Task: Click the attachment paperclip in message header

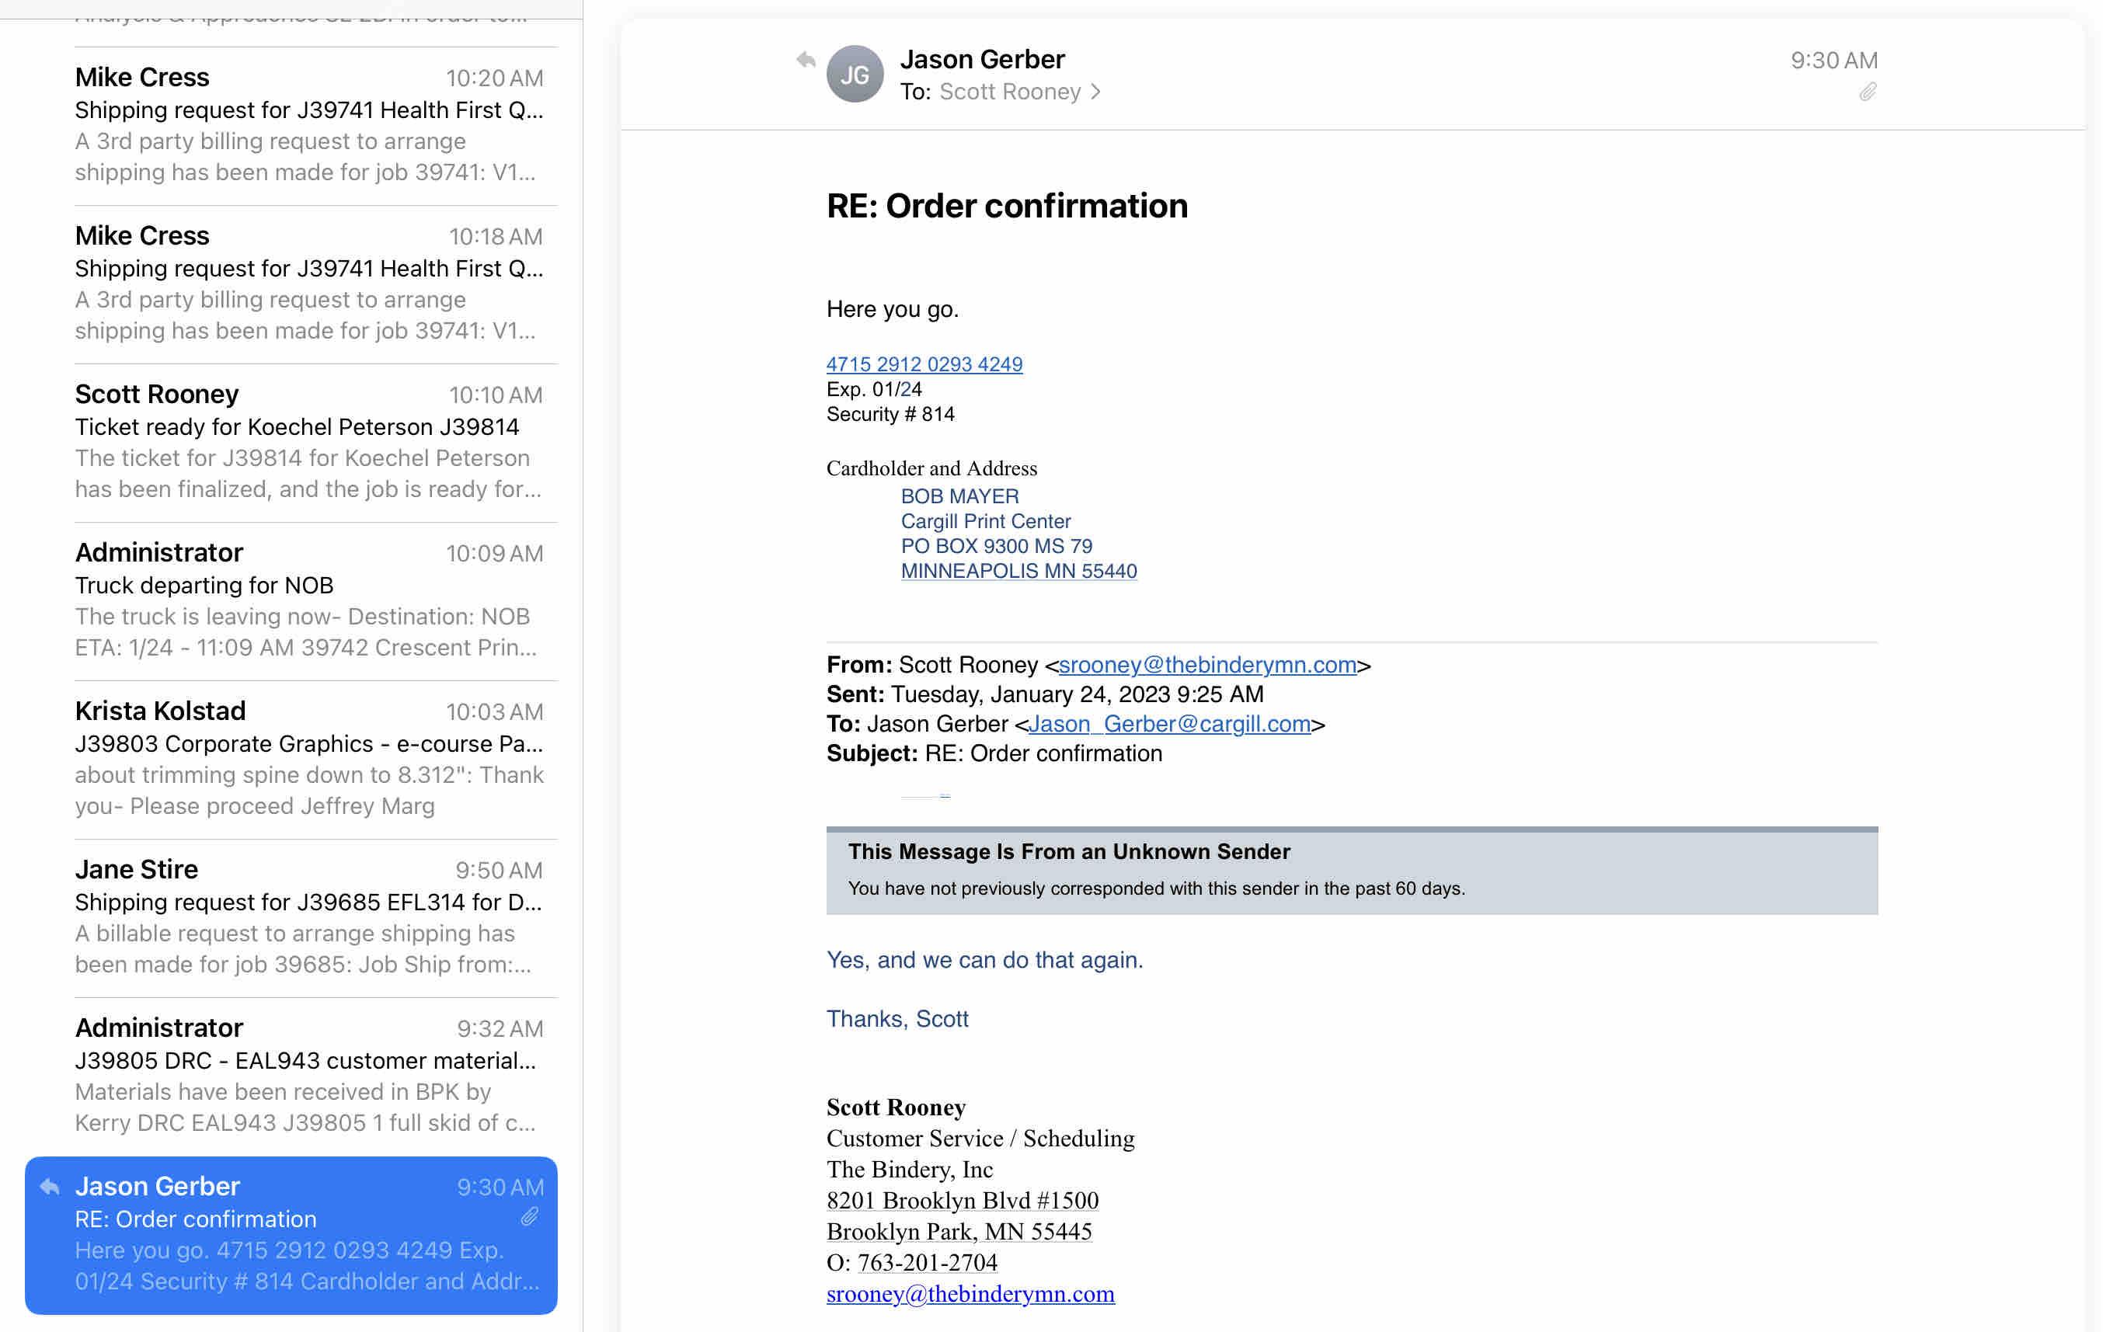Action: (1867, 92)
